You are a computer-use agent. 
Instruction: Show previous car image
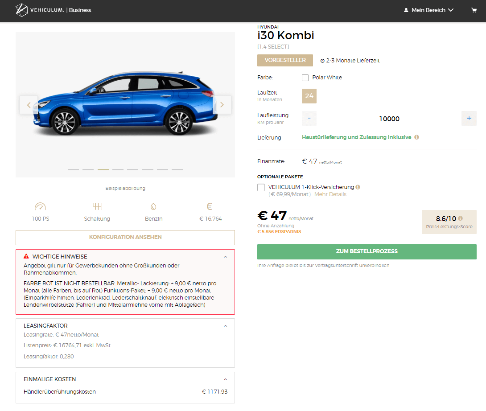pyautogui.click(x=29, y=105)
